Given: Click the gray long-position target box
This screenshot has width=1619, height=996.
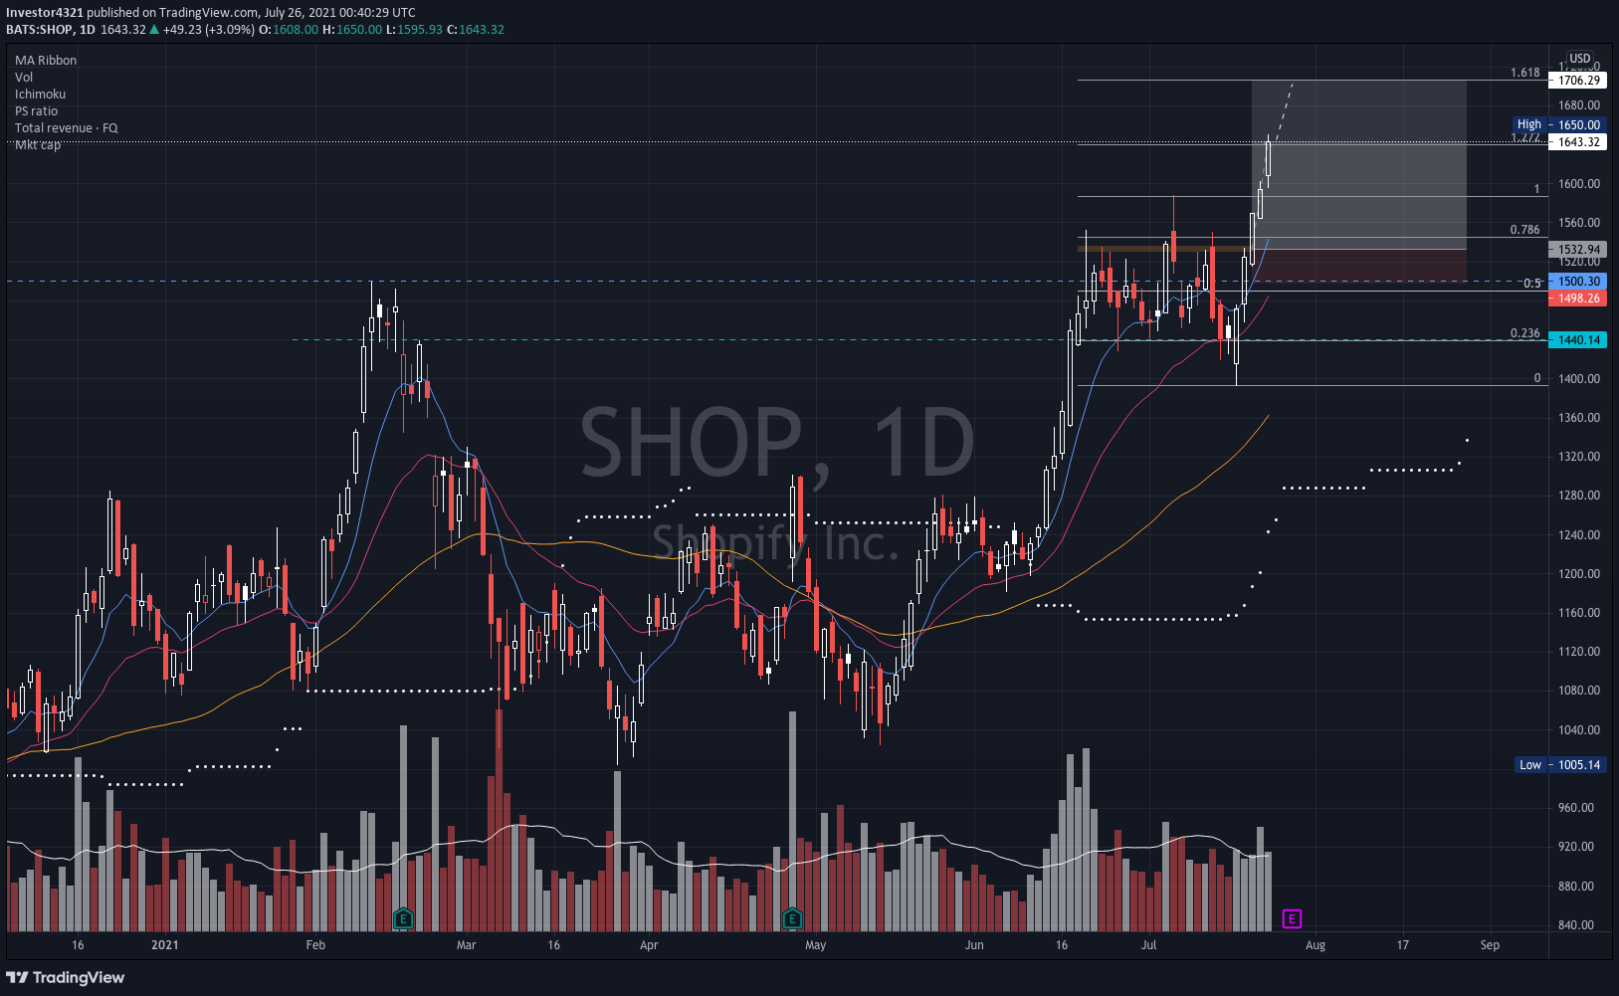Looking at the screenshot, I should coord(1358,164).
